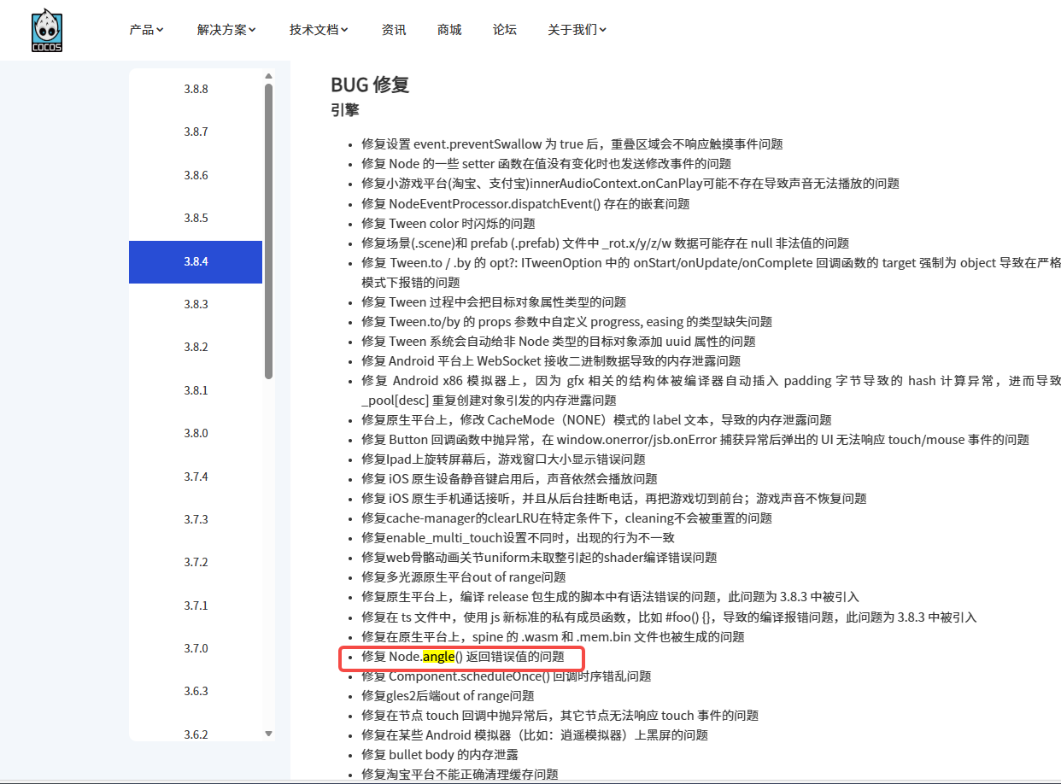Select version 3.8.1 in sidebar
Screen dimensions: 1061x784
(196, 390)
